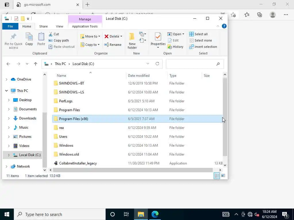Screen dimensions: 294x220
Task: Open Properties from quick access toolbar
Action: point(16,19)
